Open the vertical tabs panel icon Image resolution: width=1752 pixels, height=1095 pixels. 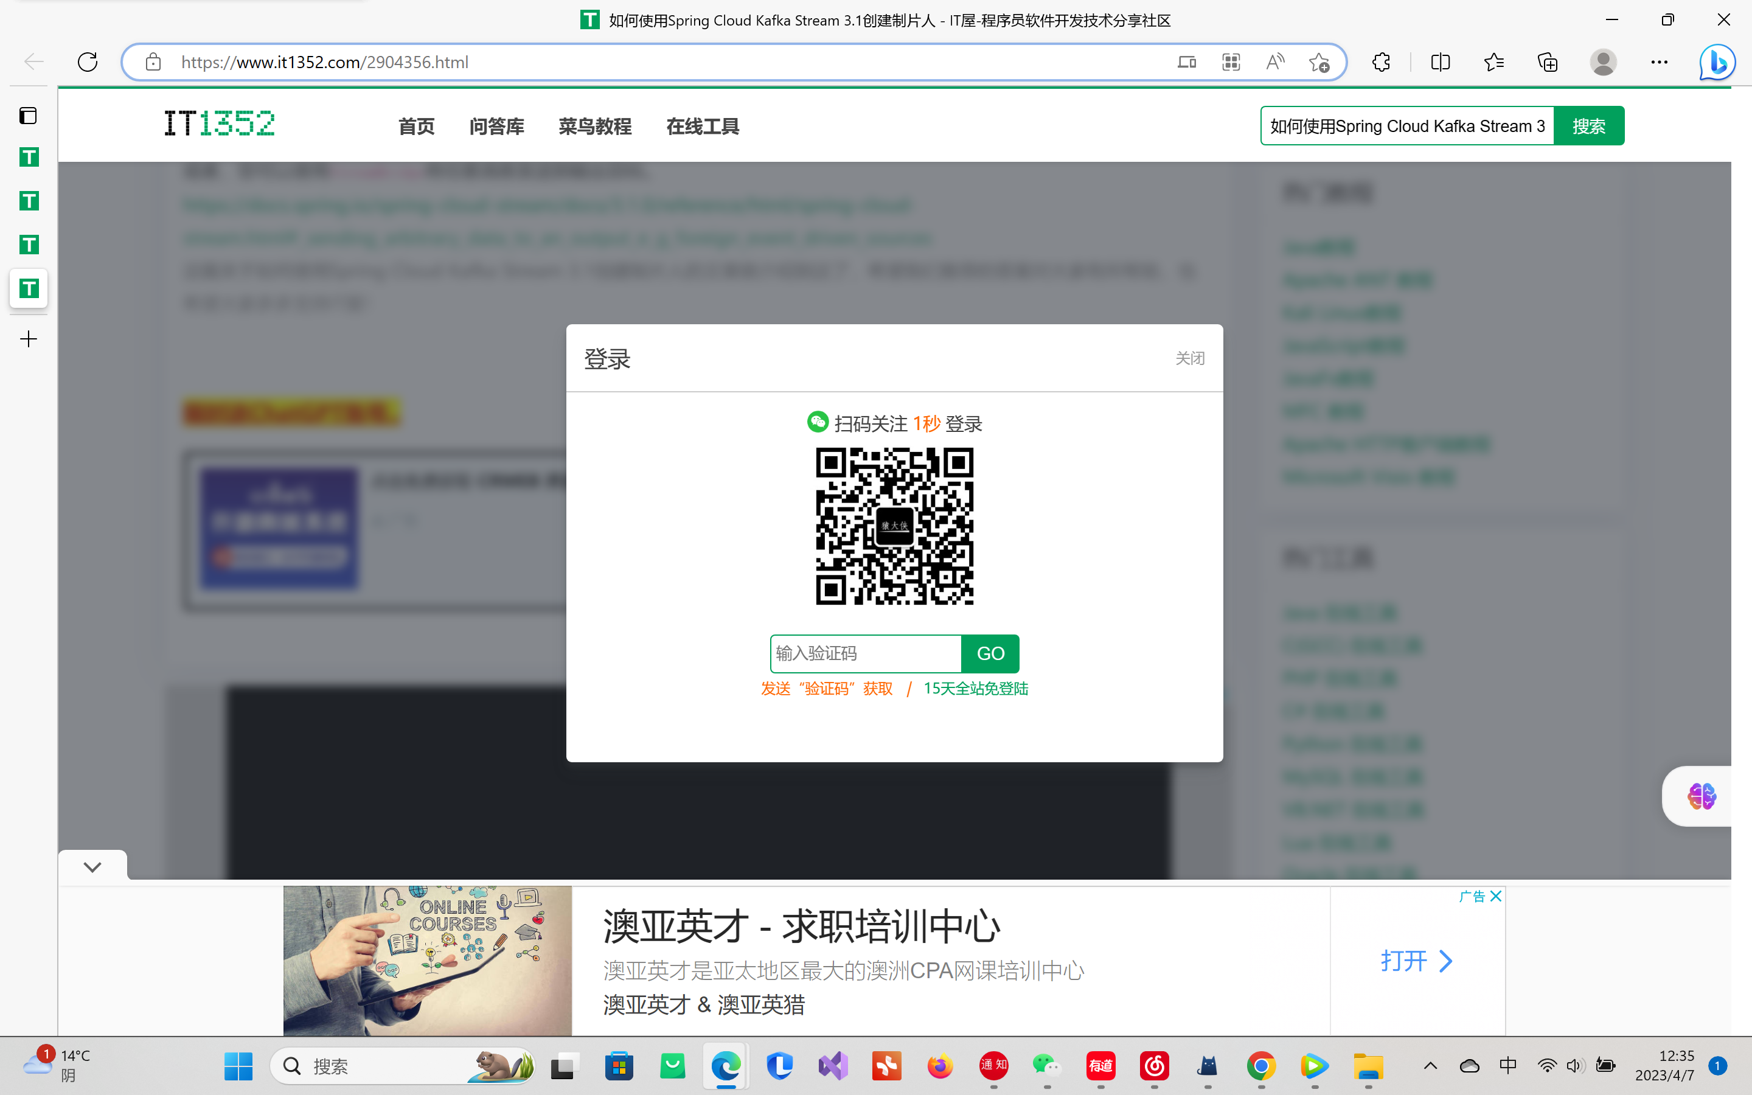tap(28, 116)
